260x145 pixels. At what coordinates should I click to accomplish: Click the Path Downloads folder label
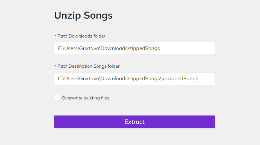pyautogui.click(x=81, y=36)
